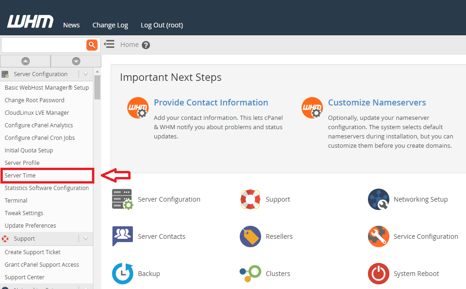The width and height of the screenshot is (466, 289).
Task: Open the Service Configuration wrench icon
Action: (378, 236)
